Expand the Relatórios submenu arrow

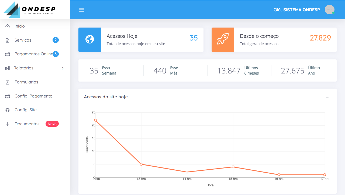(63, 68)
